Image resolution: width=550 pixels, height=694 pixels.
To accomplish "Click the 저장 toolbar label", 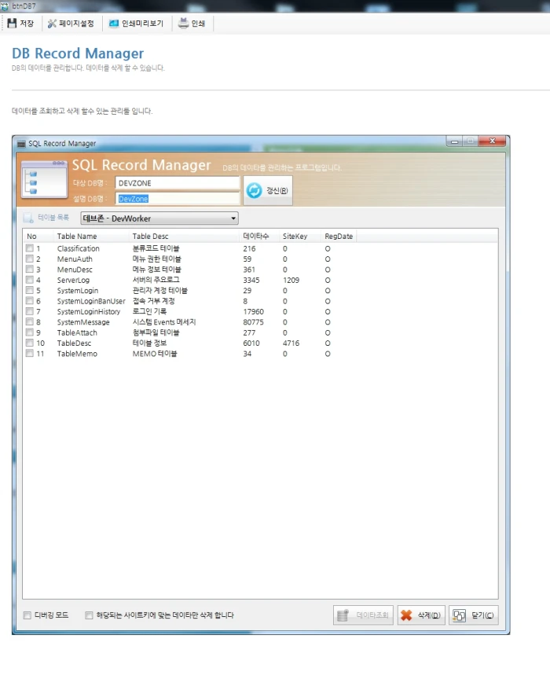I will click(27, 24).
